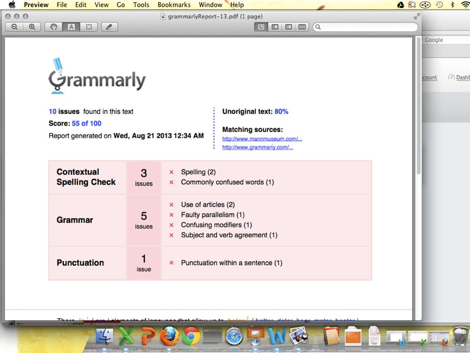Select the Text selection tool
Viewport: 470px width, 353px height.
[x=71, y=27]
